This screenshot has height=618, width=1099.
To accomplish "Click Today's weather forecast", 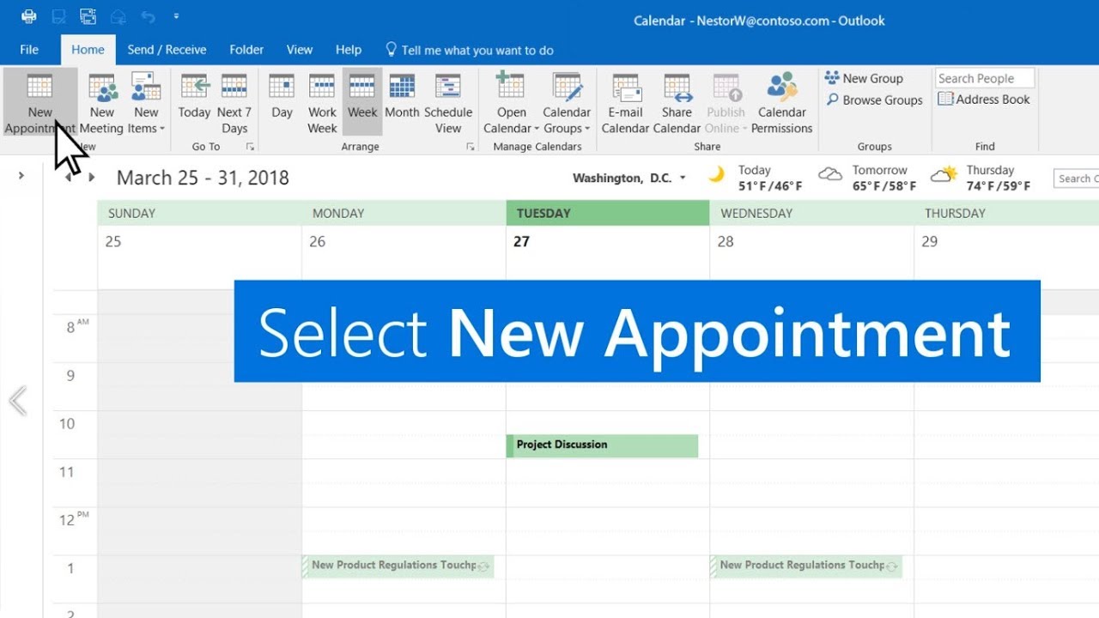I will coord(756,178).
